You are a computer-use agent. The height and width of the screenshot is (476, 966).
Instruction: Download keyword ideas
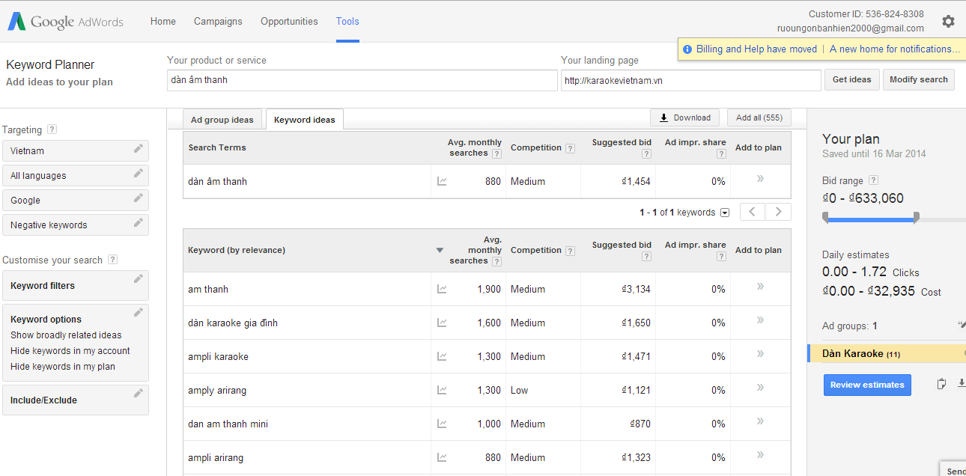pos(685,118)
